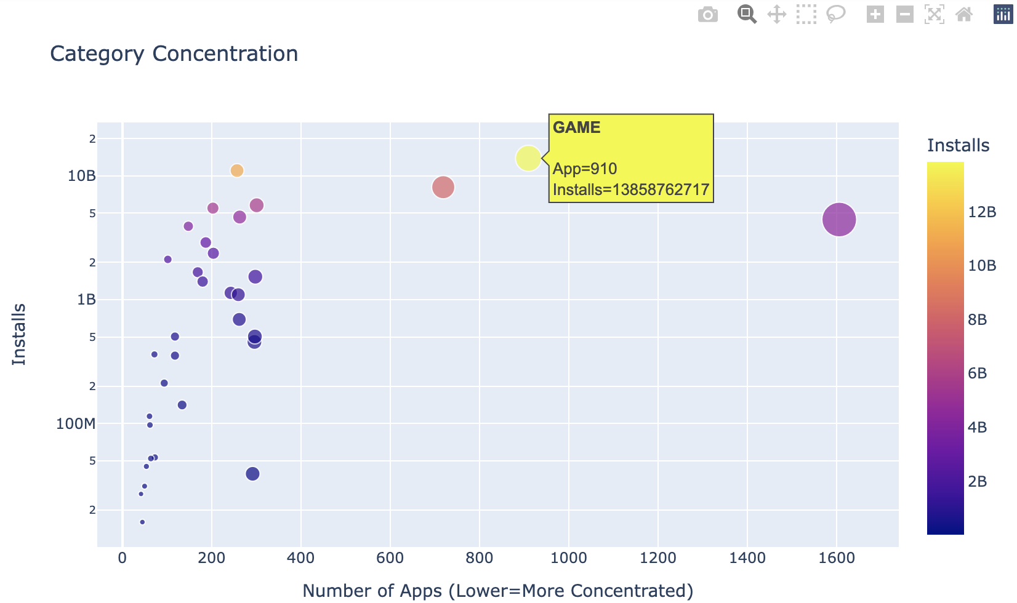This screenshot has height=603, width=1017.
Task: Click the Number of Apps x-axis label
Action: (x=498, y=591)
